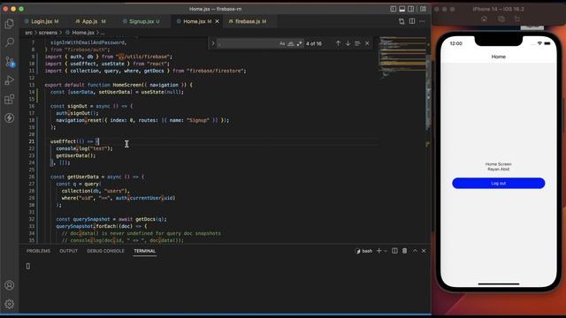Close the Home.jsx tab
The height and width of the screenshot is (318, 566).
[x=217, y=21]
